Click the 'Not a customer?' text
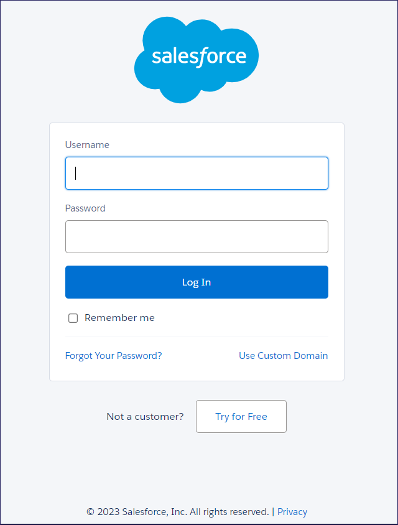The image size is (398, 525). click(145, 417)
